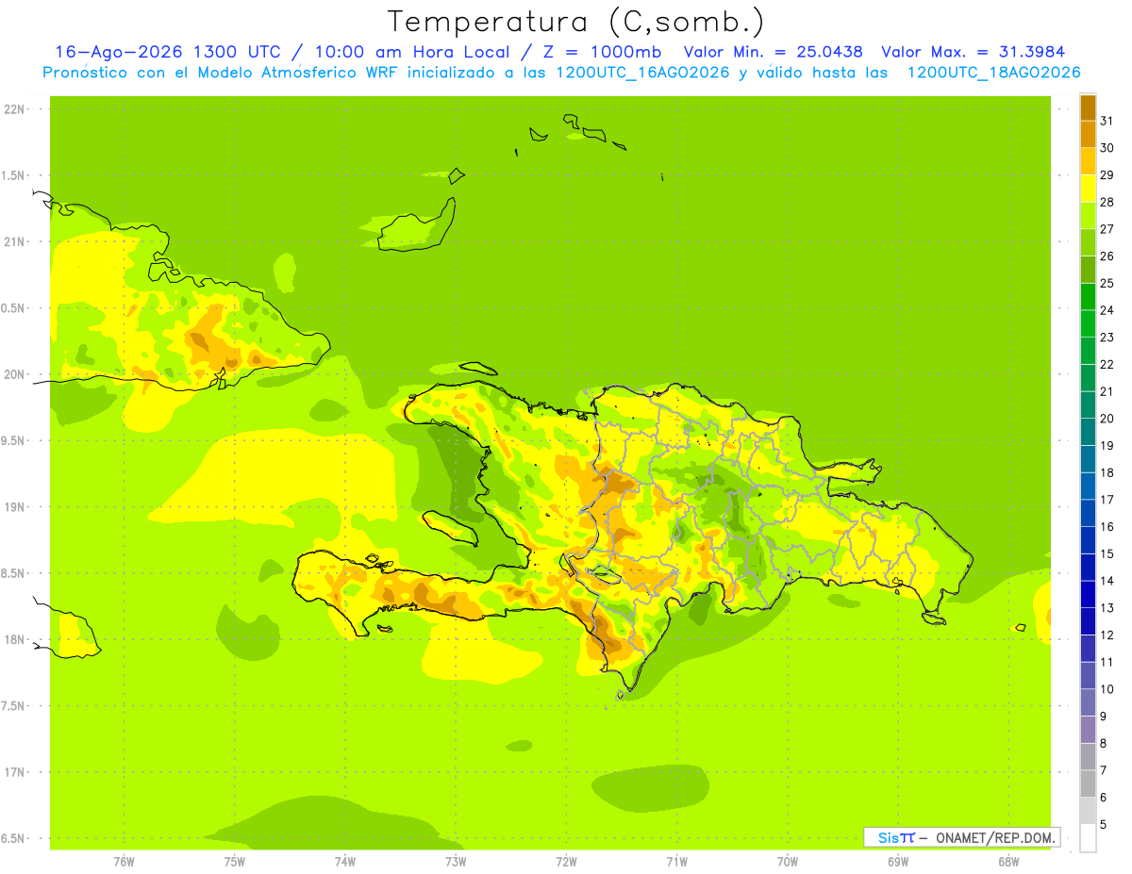Screen dimensions: 1132x874
Task: Click the longitude label "70W"
Action: click(x=787, y=862)
